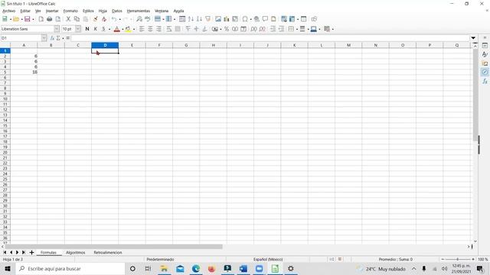Open Save button dropdown arrow

coord(33,19)
